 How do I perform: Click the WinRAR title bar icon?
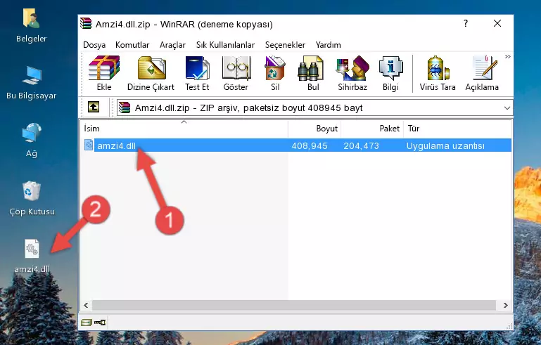(x=86, y=23)
